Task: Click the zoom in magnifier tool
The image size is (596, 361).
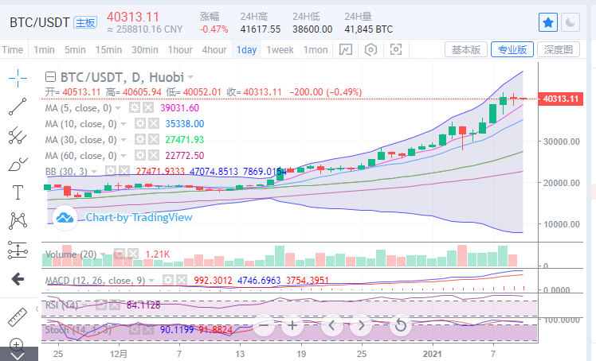Action: pyautogui.click(x=17, y=344)
